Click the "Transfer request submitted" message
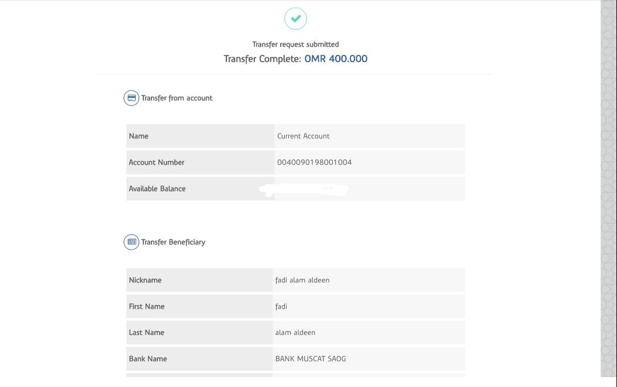This screenshot has width=617, height=387. (x=295, y=44)
